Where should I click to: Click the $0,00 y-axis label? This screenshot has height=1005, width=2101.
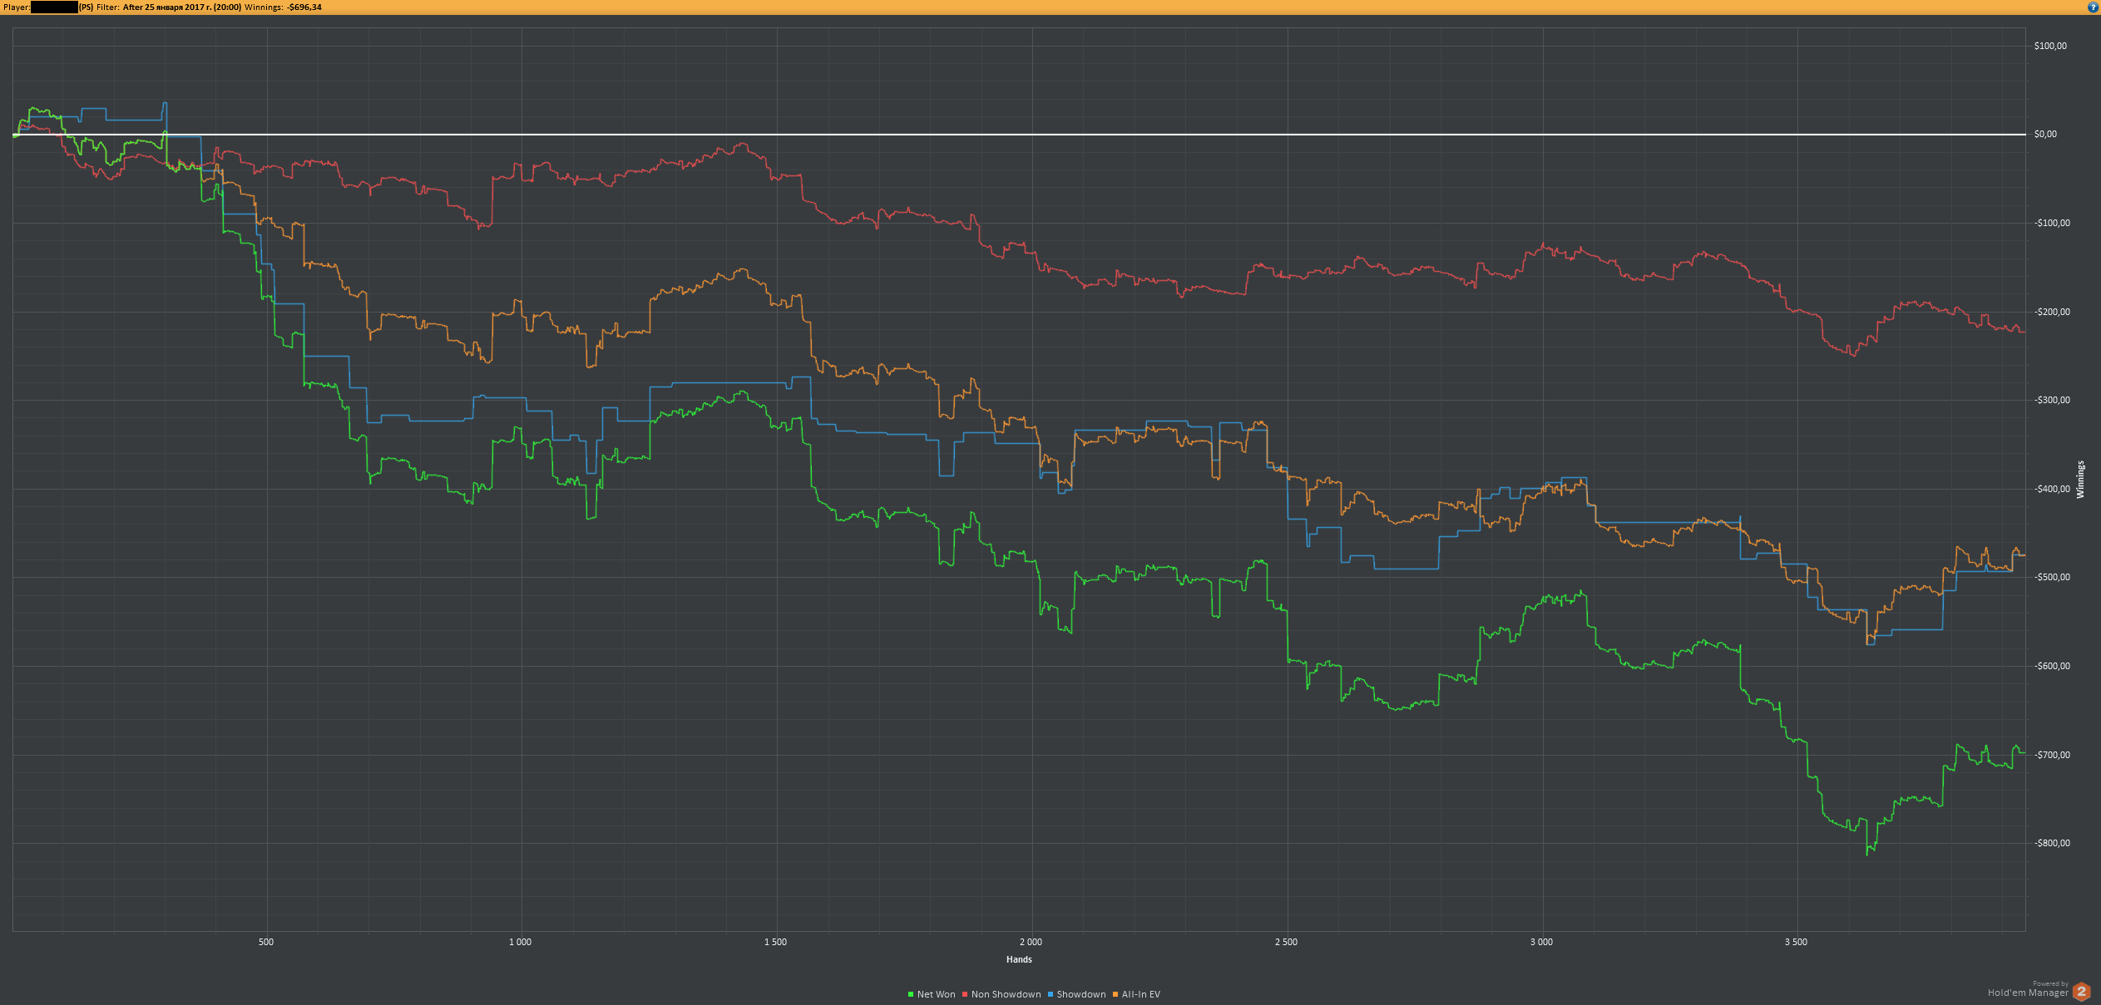tap(2045, 134)
